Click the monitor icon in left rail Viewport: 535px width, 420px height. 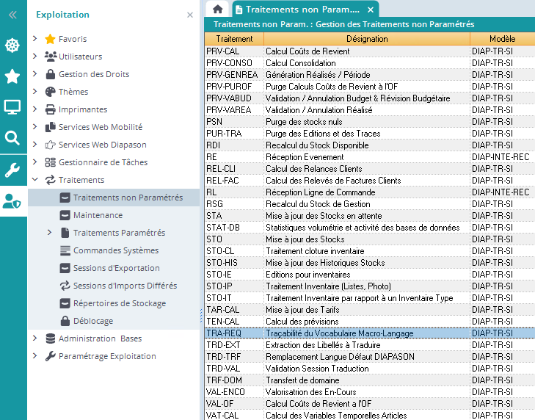click(x=12, y=107)
